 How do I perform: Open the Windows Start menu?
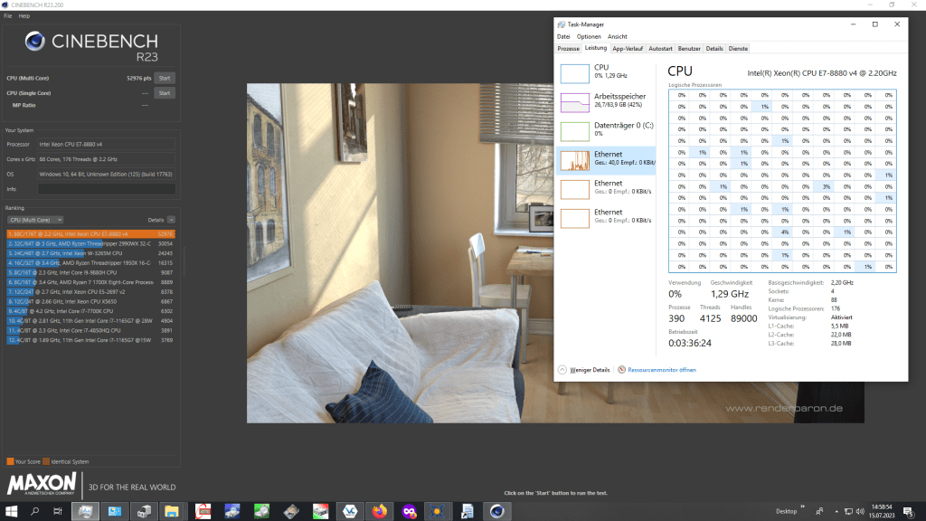tap(11, 511)
